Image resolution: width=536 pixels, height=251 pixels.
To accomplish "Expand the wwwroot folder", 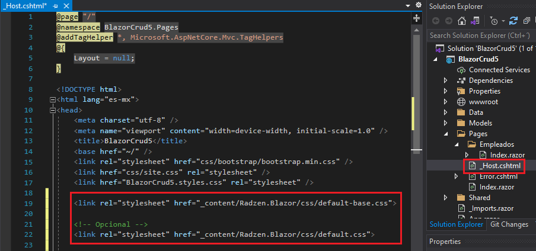I will [x=445, y=102].
